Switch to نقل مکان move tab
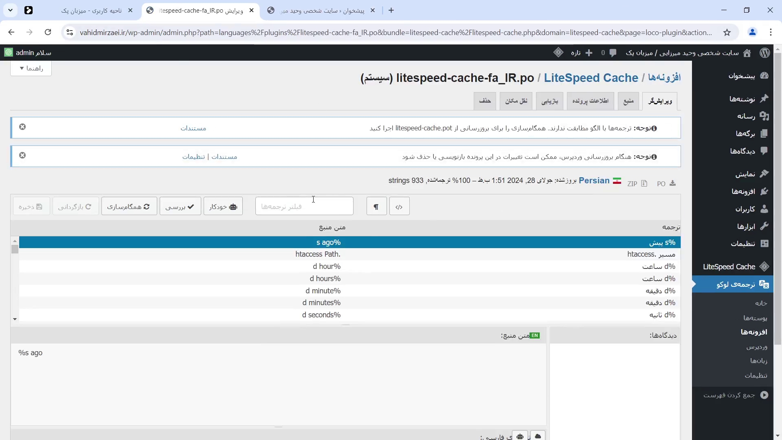The height and width of the screenshot is (440, 782). tap(516, 101)
